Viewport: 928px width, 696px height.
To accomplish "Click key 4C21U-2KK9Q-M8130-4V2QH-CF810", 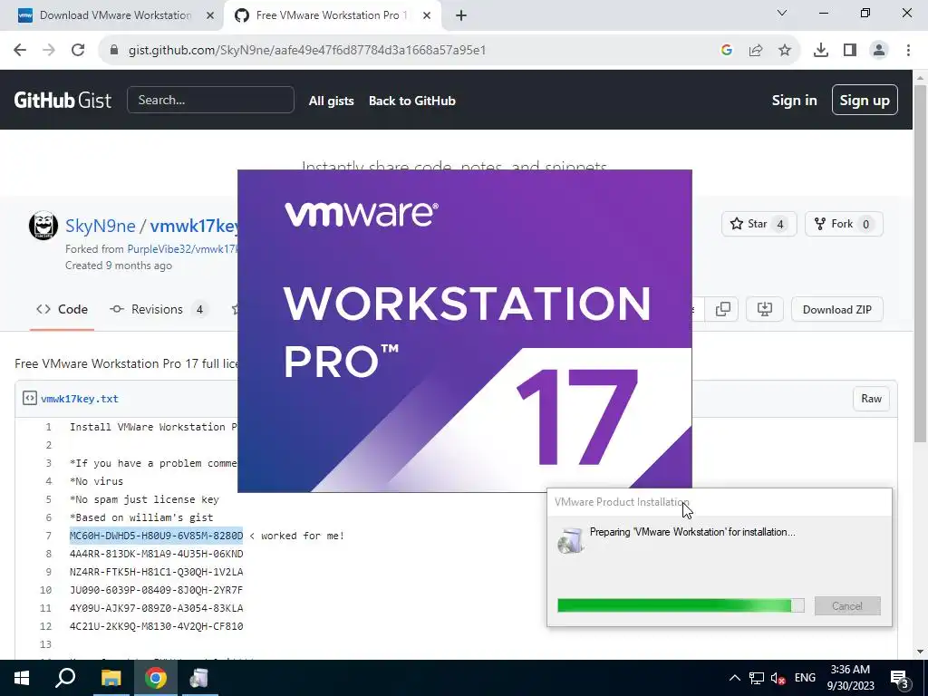I will [x=156, y=626].
